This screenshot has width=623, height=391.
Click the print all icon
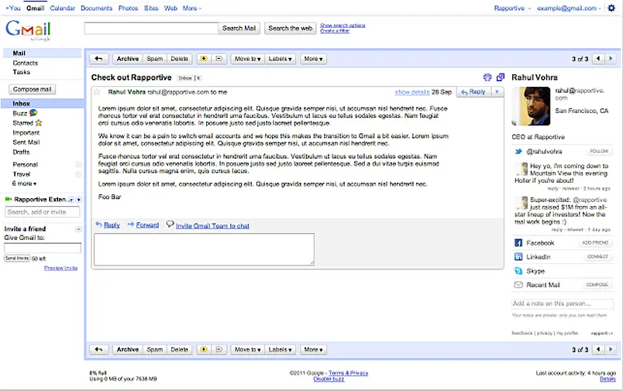[487, 77]
